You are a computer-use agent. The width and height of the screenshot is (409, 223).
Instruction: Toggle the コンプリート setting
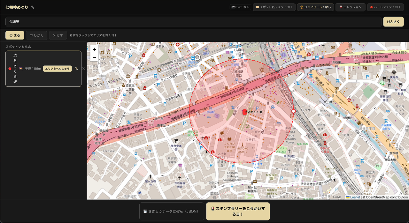315,7
